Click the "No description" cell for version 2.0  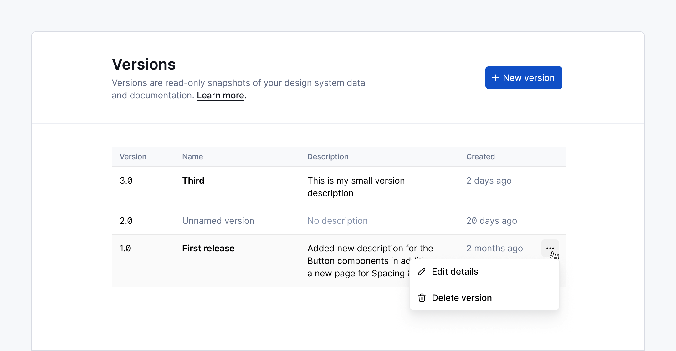pyautogui.click(x=337, y=220)
